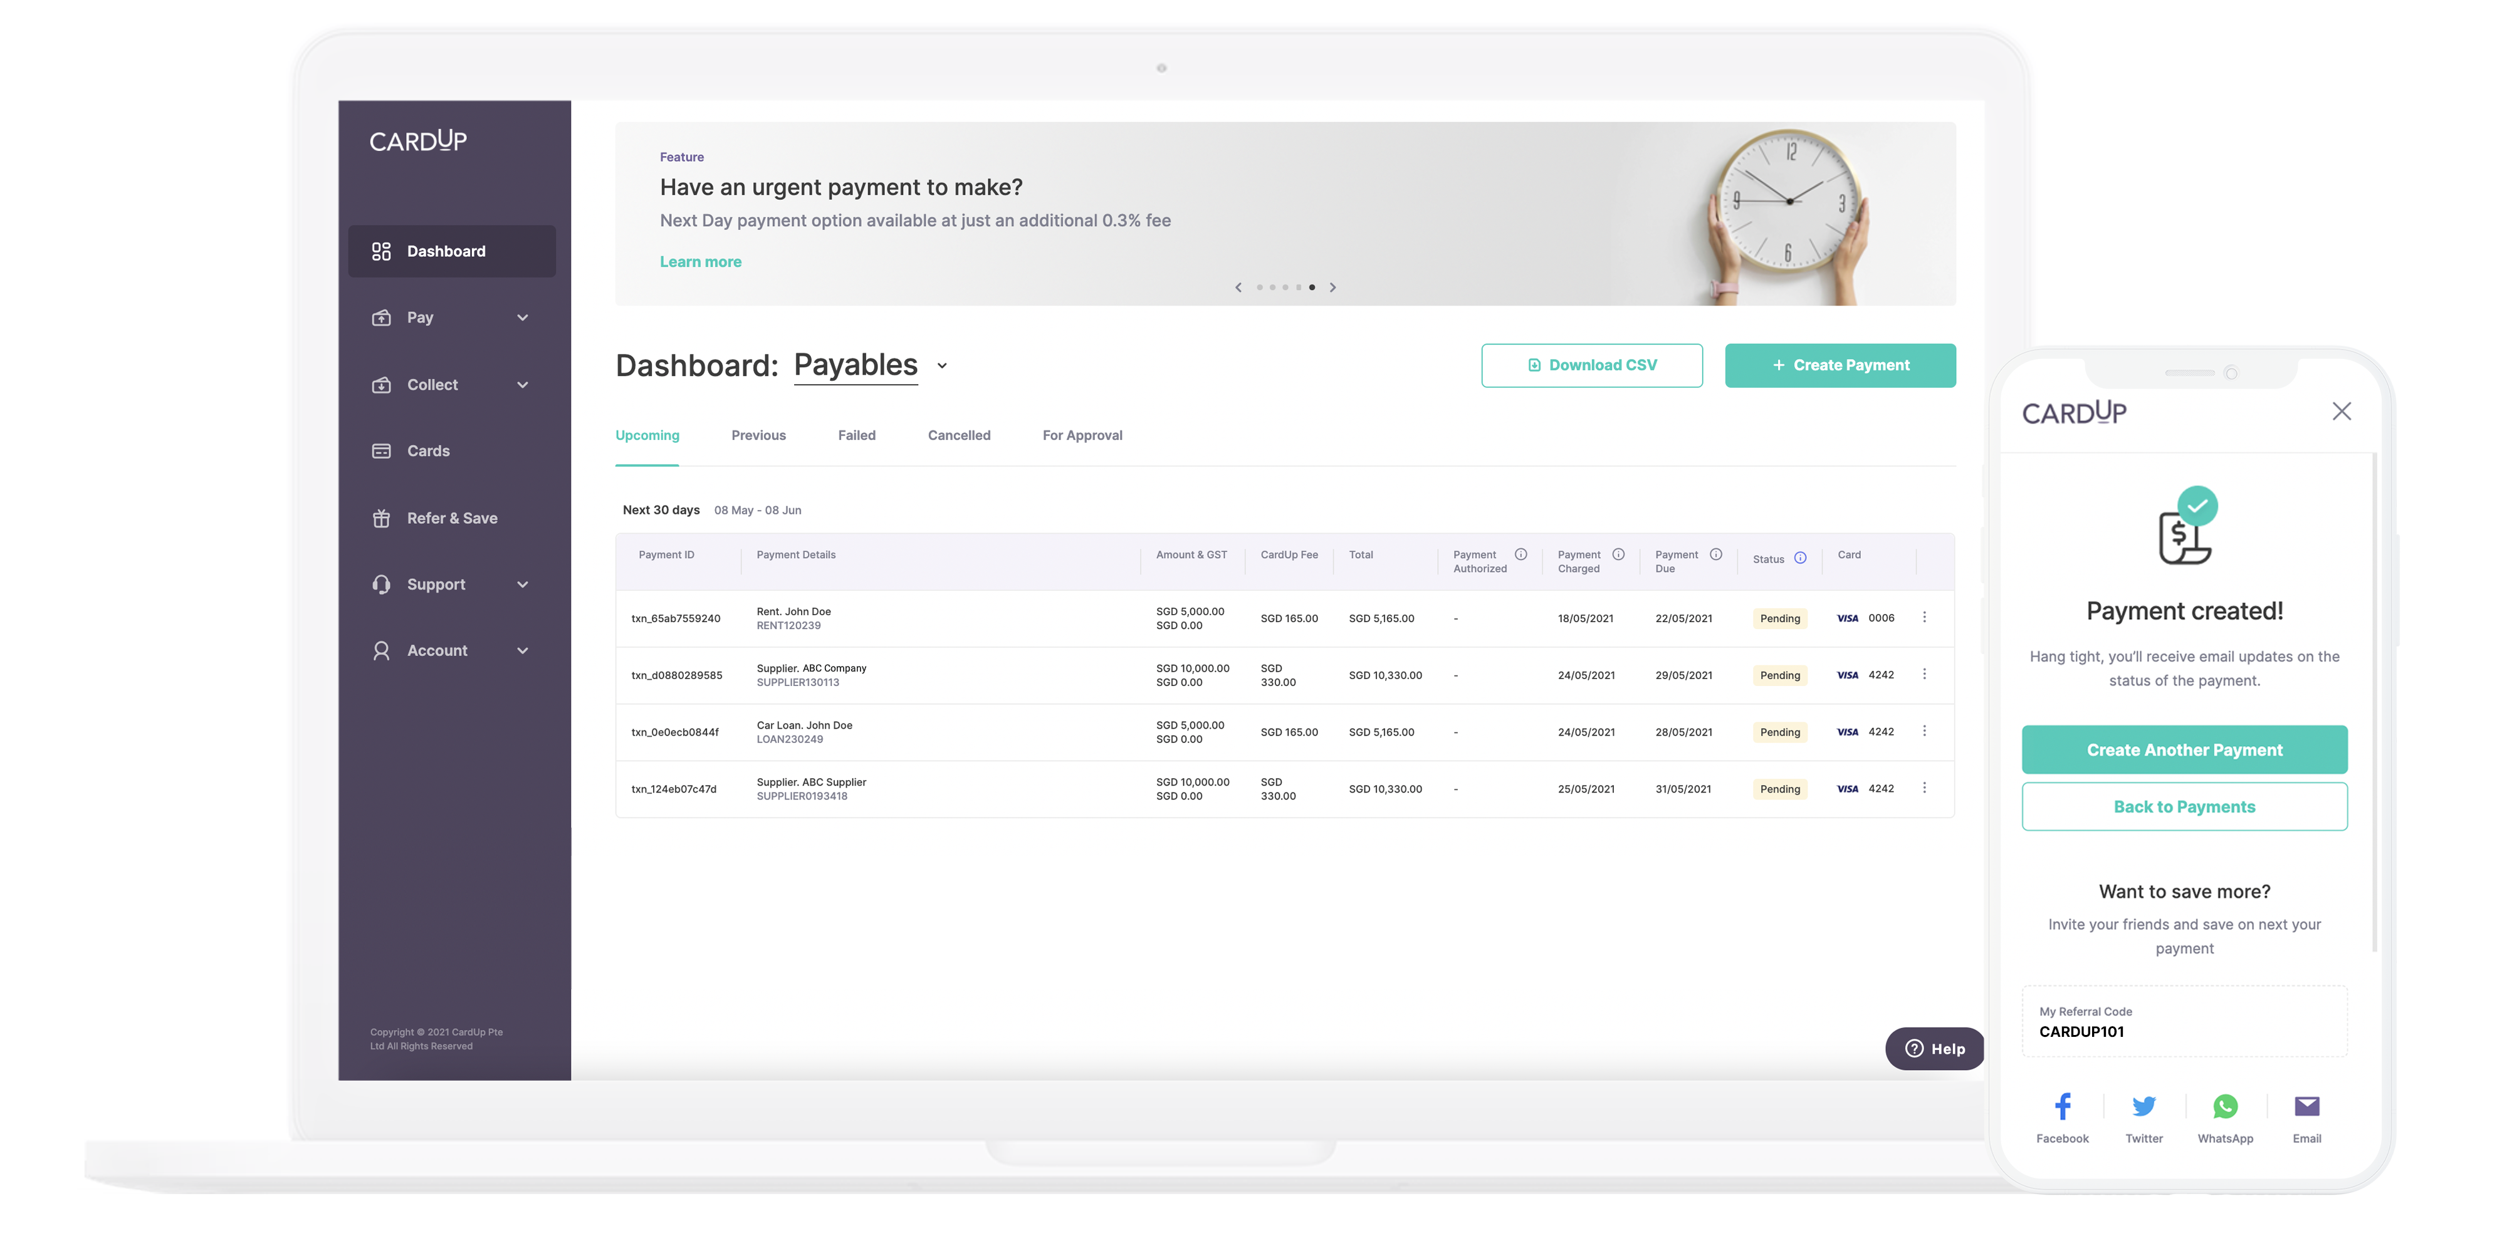Share referral code via Facebook icon
The height and width of the screenshot is (1253, 2507).
[x=2062, y=1106]
